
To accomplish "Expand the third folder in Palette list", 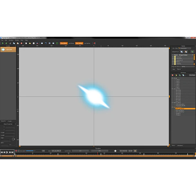I will pyautogui.click(x=173, y=60).
